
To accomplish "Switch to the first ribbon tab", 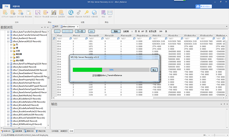I will tap(6, 6).
